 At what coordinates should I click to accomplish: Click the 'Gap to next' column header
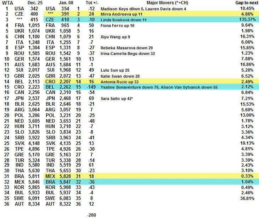pyautogui.click(x=247, y=2)
